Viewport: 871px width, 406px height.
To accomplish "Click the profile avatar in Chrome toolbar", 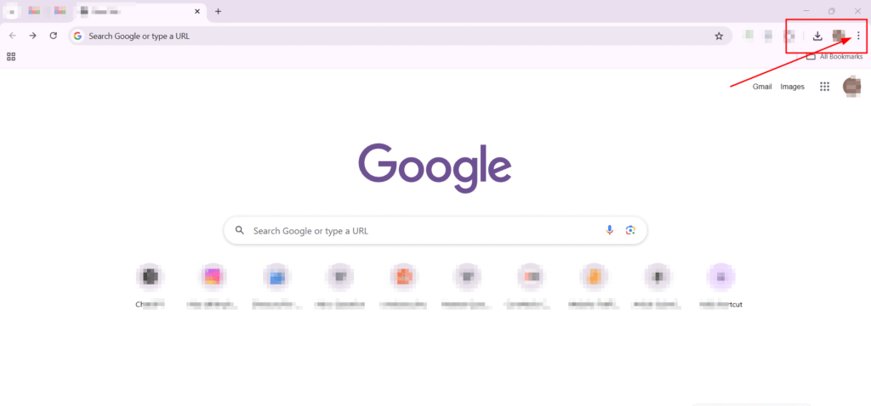I will 838,36.
